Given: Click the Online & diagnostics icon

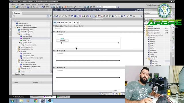Looking at the screenshot, I should (x=19, y=32).
